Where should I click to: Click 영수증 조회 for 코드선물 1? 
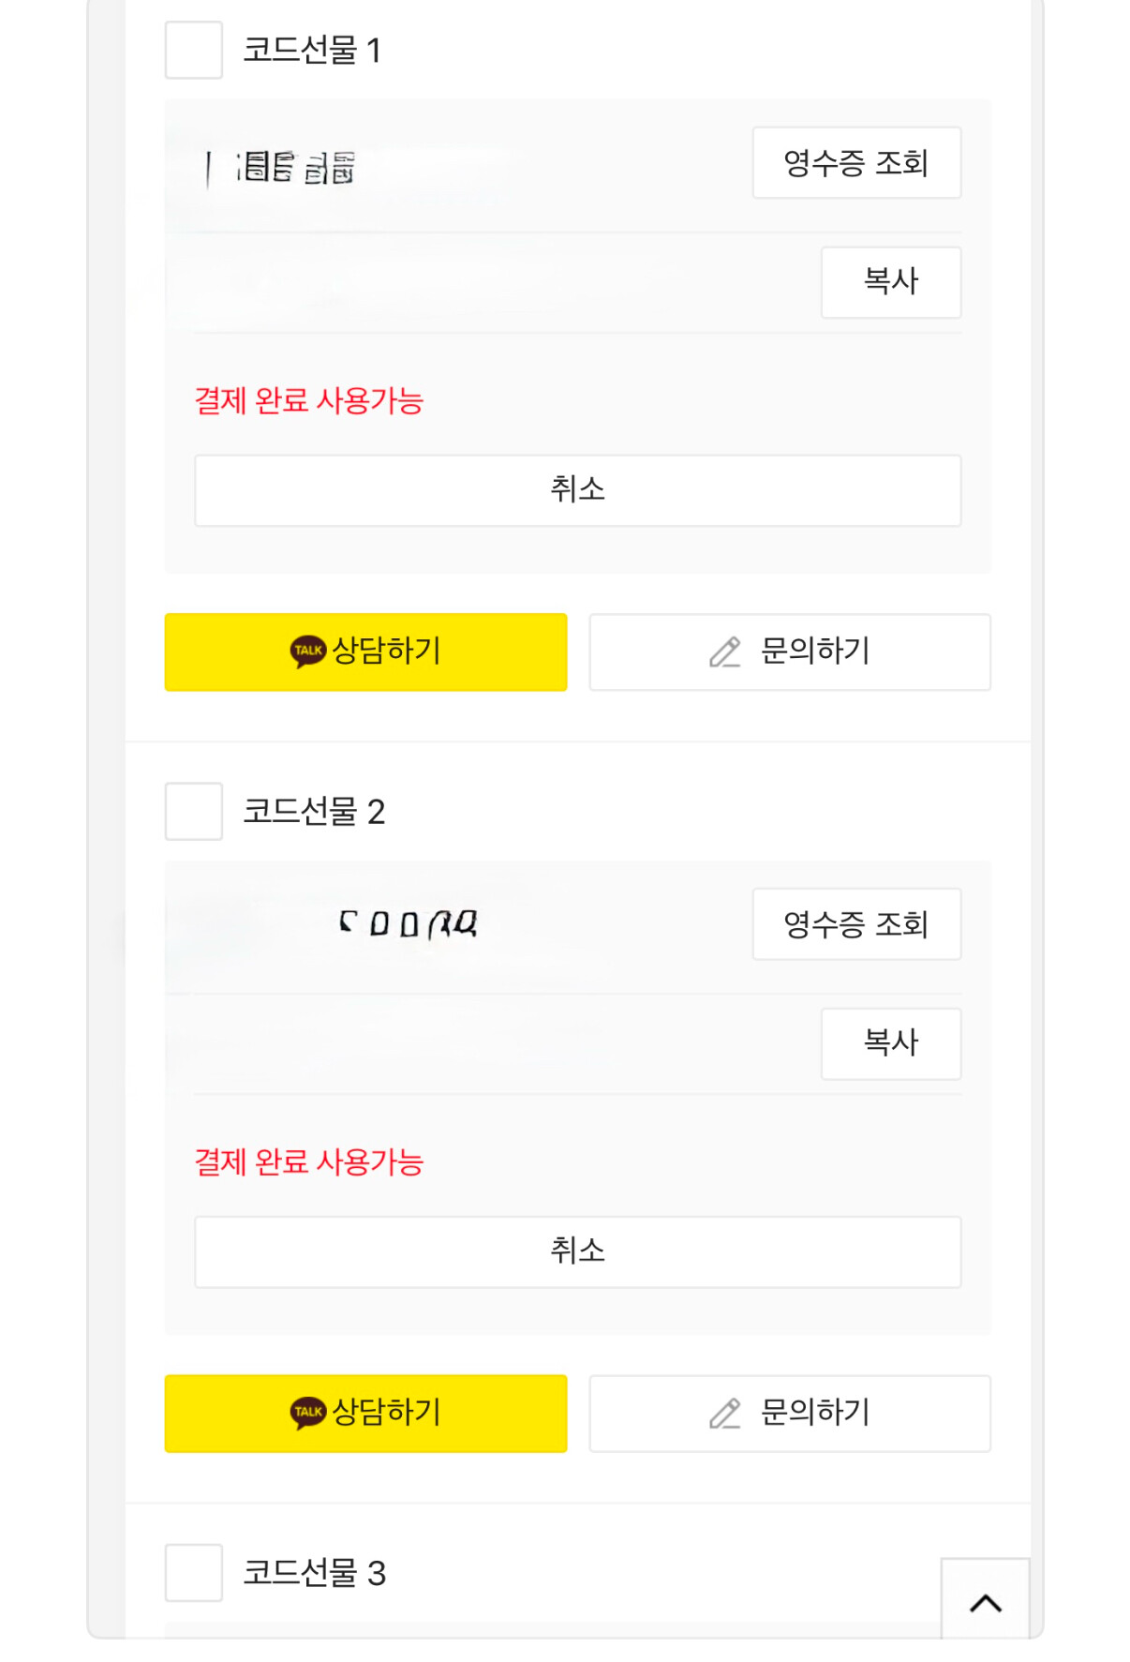pyautogui.click(x=855, y=163)
